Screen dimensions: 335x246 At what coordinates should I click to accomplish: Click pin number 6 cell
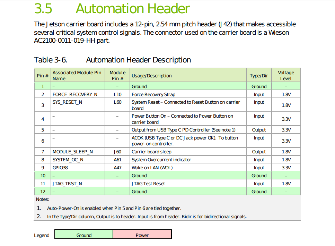(43, 141)
